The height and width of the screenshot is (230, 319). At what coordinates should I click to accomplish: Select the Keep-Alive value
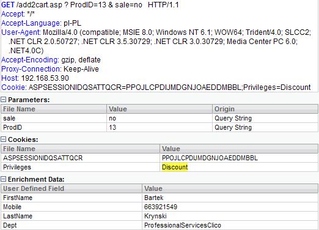(81, 69)
